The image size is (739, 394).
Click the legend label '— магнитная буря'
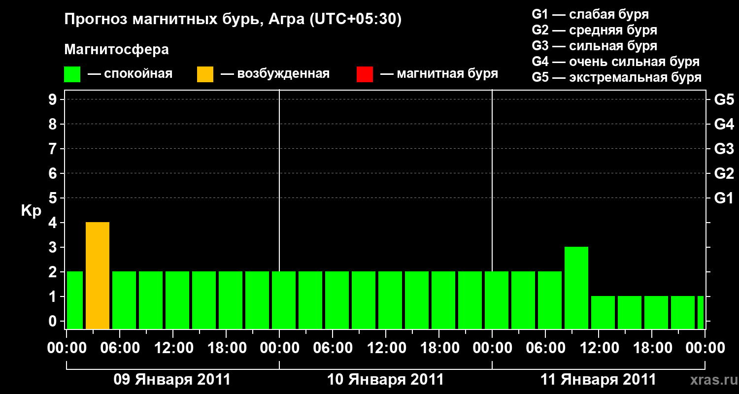point(439,74)
